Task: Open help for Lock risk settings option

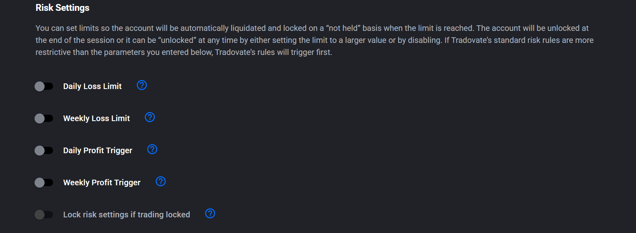Action: click(210, 213)
